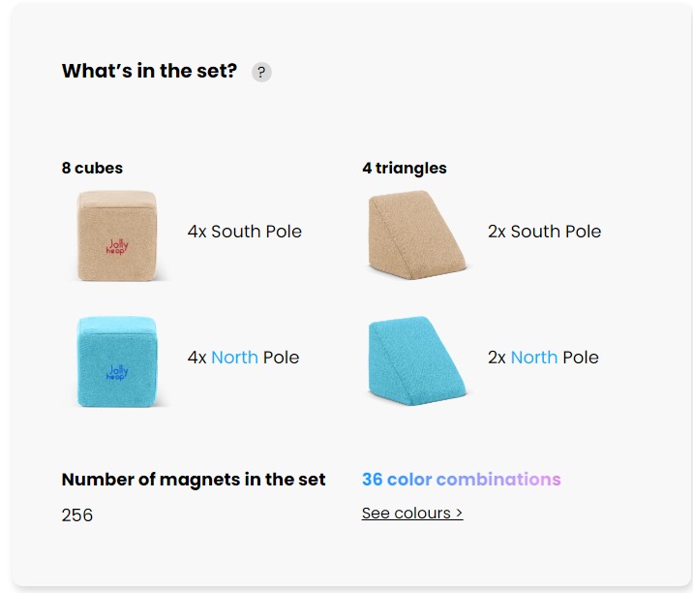The image size is (693, 593).
Task: Click the 8 cubes heading
Action: (92, 168)
